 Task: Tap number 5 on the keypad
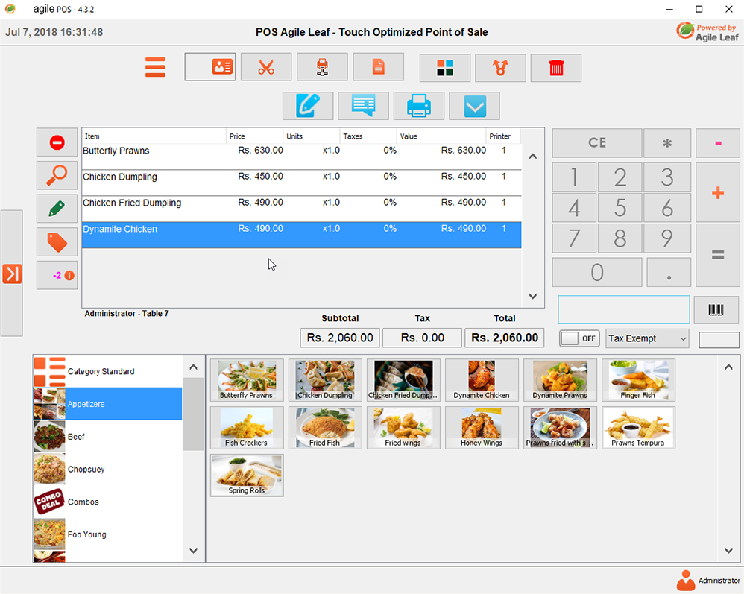point(620,208)
